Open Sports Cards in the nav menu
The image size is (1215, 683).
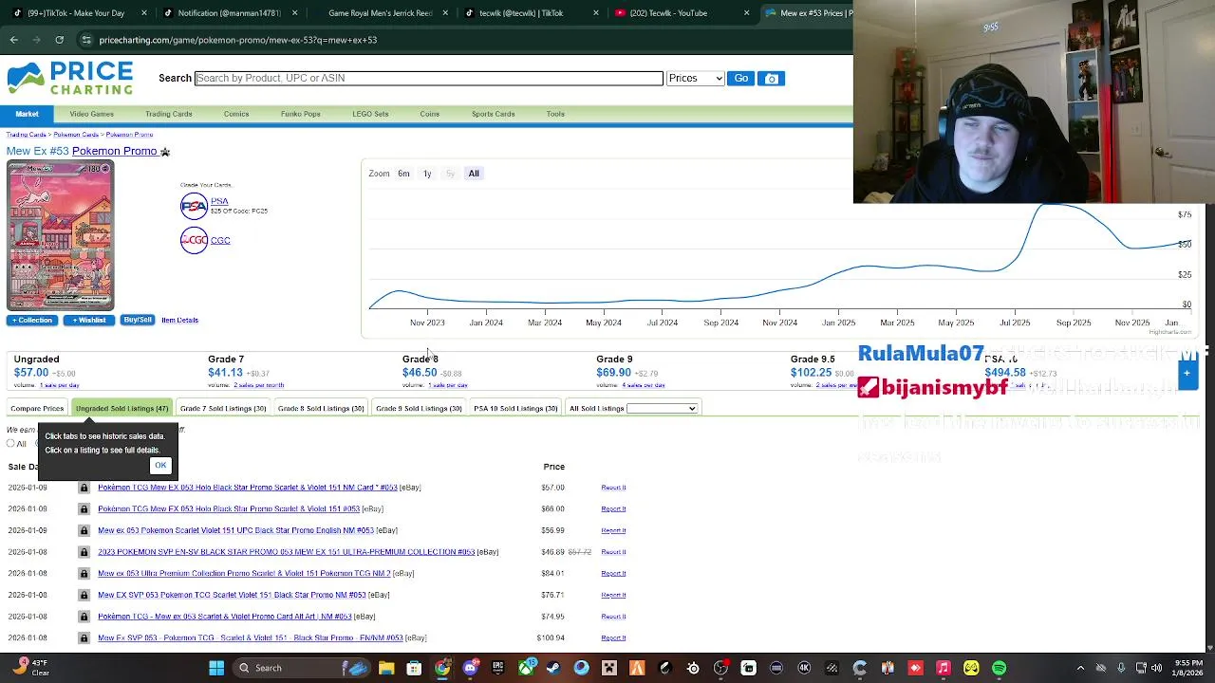(493, 114)
